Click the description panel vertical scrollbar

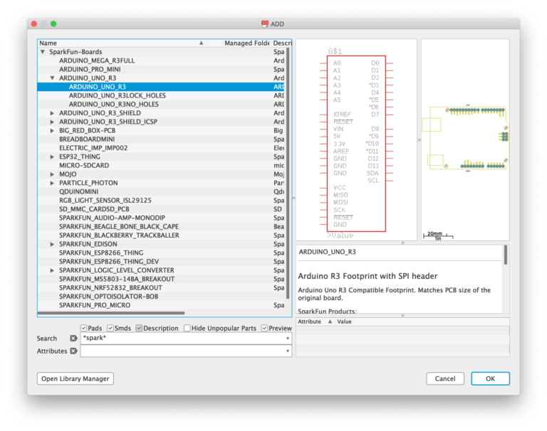point(506,256)
